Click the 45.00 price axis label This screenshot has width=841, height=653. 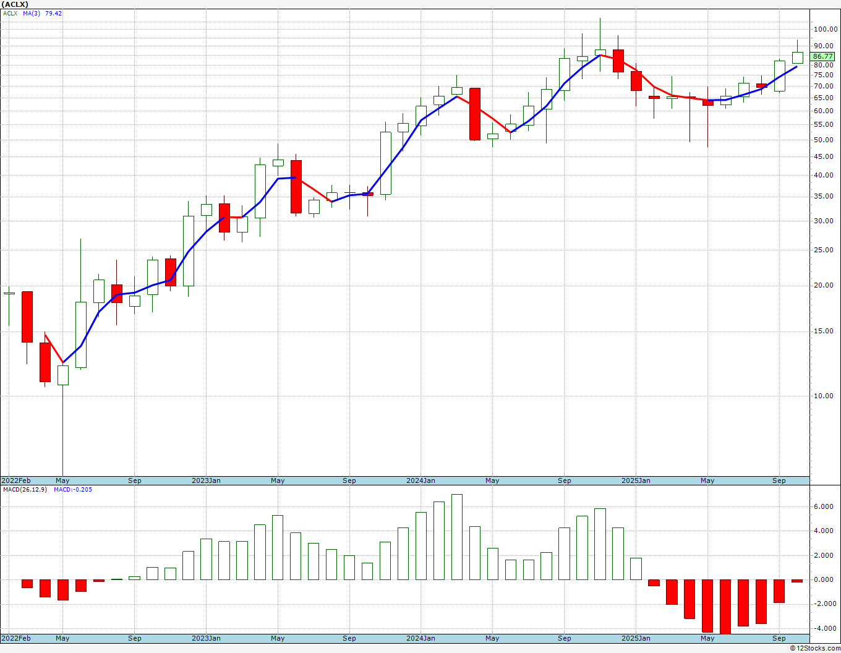click(x=824, y=156)
